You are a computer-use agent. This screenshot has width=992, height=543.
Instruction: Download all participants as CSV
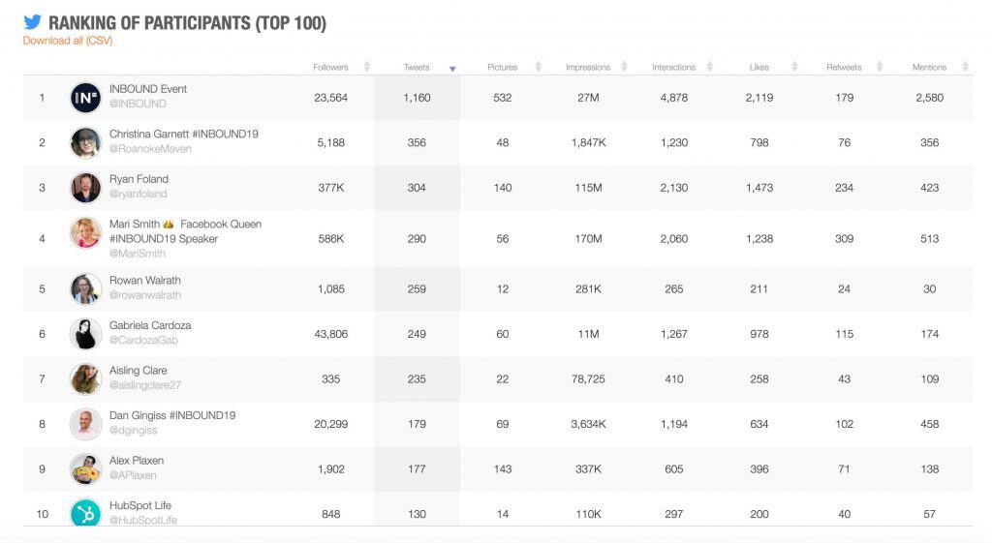[x=68, y=41]
